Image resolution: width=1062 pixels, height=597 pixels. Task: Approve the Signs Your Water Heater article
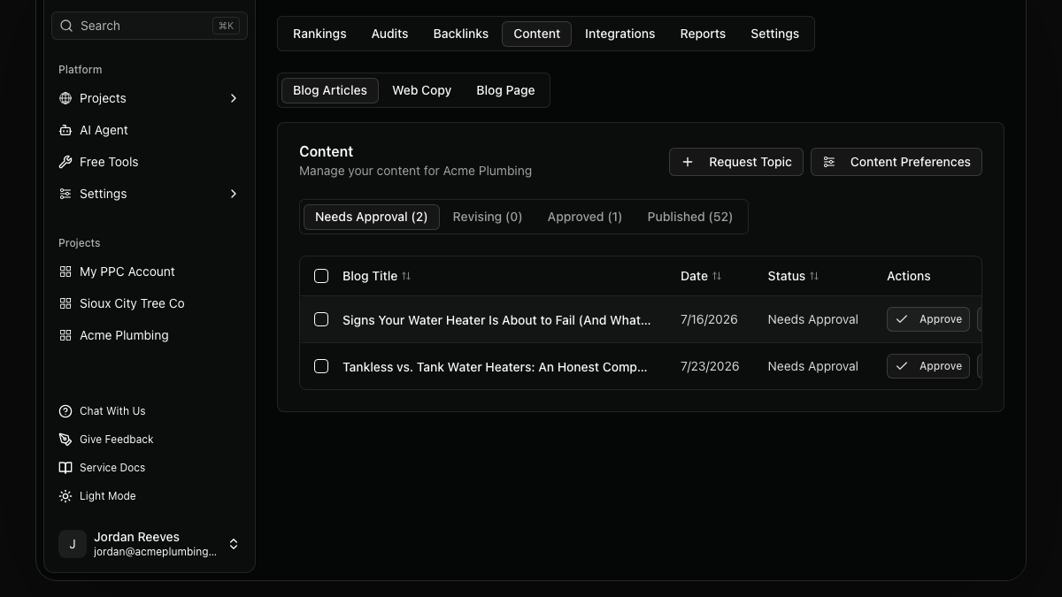click(x=928, y=319)
